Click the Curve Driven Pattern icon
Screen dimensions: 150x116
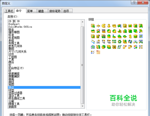pos(130,42)
